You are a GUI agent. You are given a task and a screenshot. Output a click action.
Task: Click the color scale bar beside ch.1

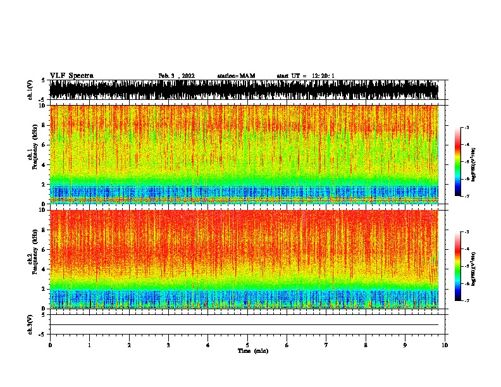click(458, 162)
